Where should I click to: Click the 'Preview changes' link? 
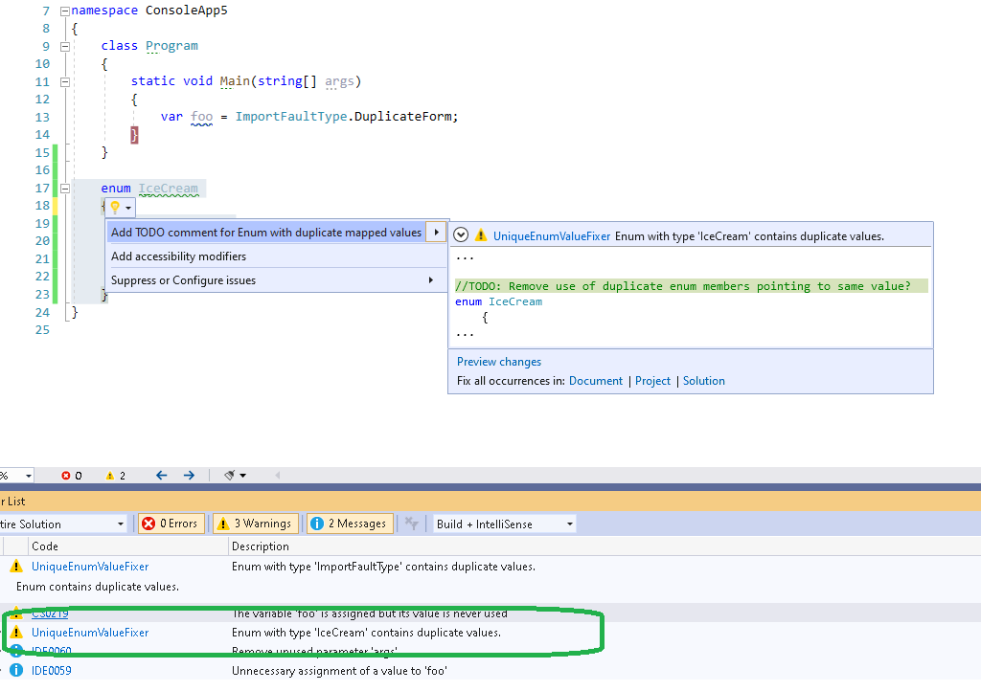[498, 361]
